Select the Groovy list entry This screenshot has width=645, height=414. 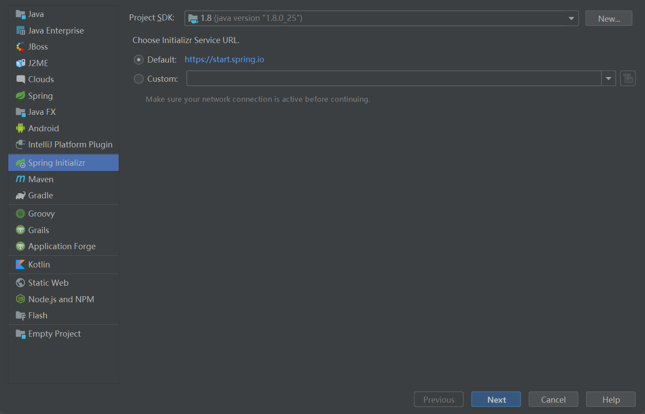[x=63, y=214]
